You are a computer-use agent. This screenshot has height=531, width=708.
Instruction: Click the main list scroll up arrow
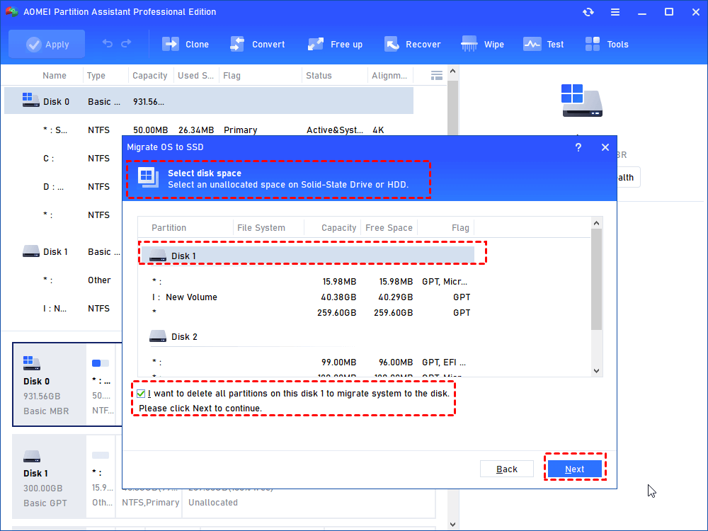[453, 71]
